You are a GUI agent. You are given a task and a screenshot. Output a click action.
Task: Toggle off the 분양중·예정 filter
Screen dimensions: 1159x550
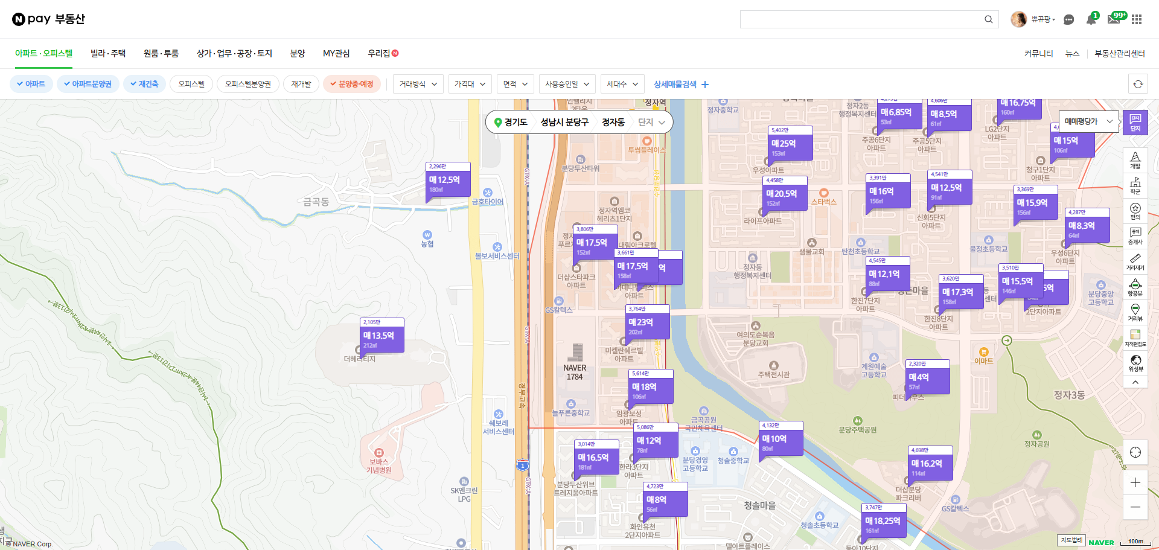tap(351, 84)
